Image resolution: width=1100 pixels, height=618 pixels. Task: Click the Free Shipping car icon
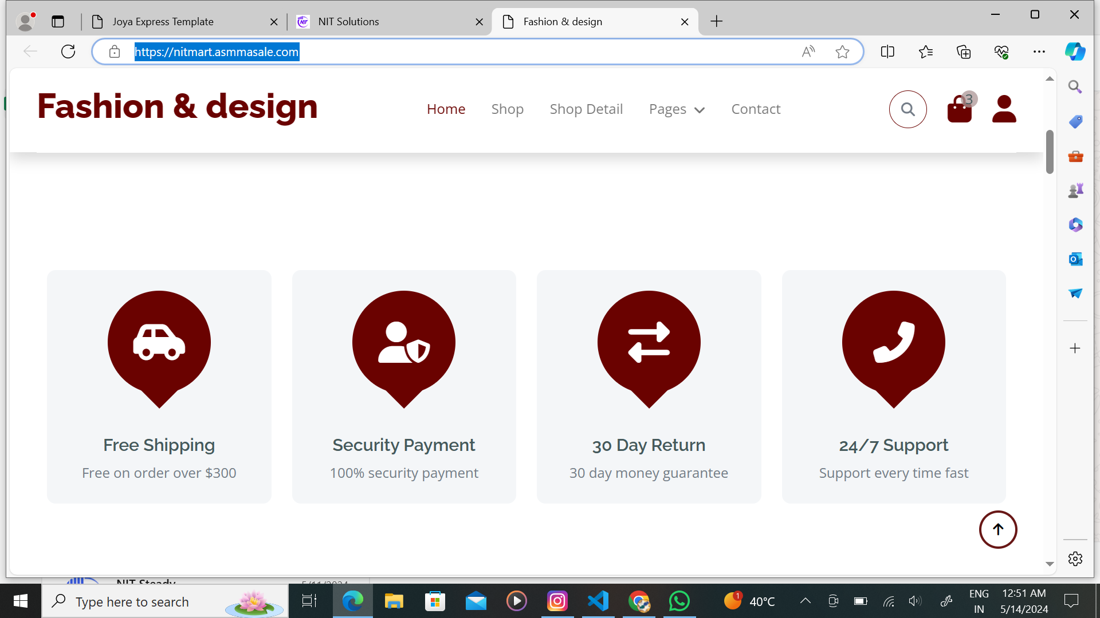point(159,343)
